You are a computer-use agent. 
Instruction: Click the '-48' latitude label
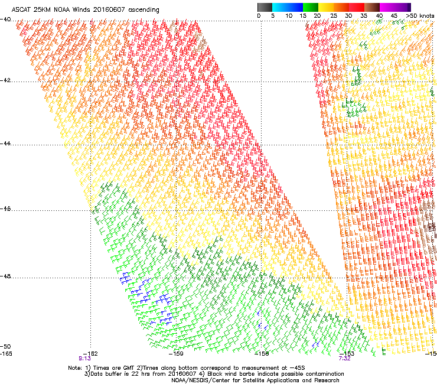click(x=5, y=276)
